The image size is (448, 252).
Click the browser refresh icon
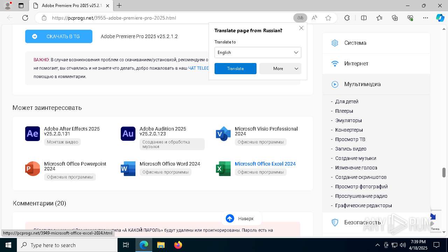[25, 18]
